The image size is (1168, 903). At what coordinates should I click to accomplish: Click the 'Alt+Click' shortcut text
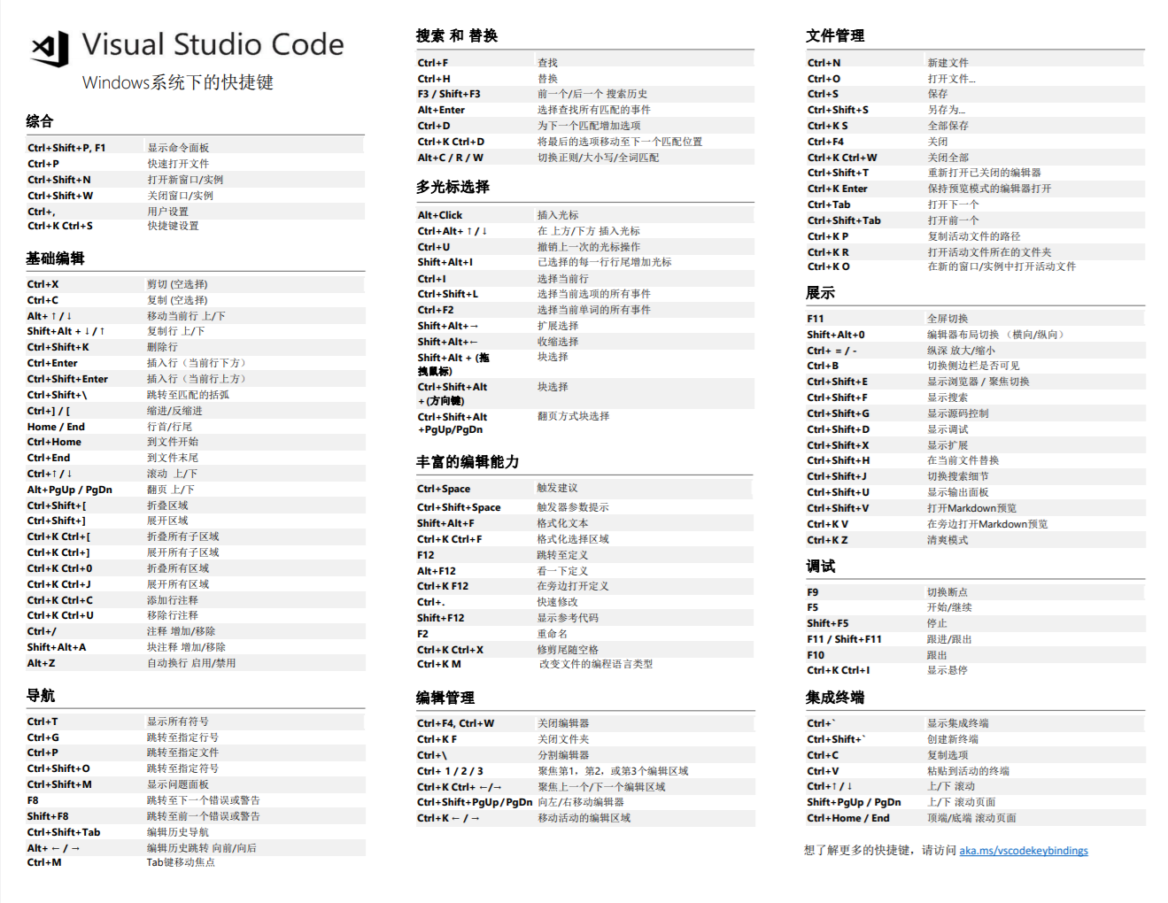[x=440, y=215]
